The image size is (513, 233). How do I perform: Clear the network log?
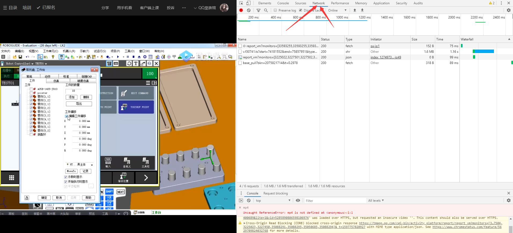coord(249,10)
